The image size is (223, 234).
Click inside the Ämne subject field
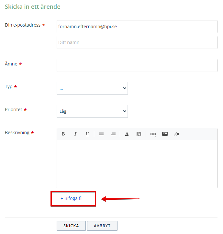(137, 65)
